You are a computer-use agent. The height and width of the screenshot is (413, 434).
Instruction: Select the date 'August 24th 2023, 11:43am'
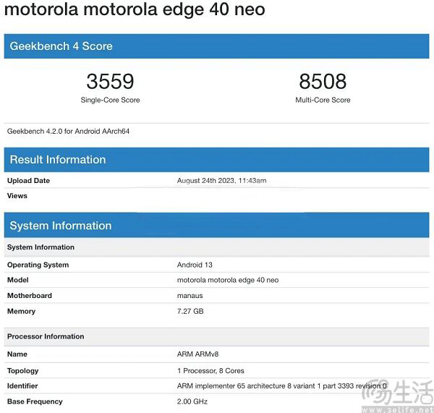[x=222, y=181]
